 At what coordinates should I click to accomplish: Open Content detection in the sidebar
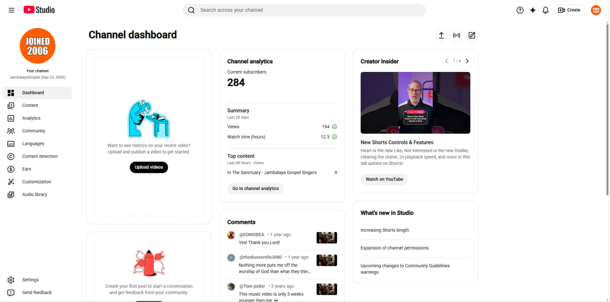click(x=38, y=156)
